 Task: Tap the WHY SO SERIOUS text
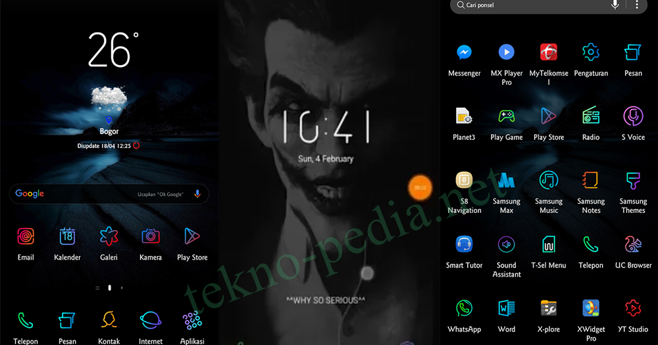tap(326, 300)
